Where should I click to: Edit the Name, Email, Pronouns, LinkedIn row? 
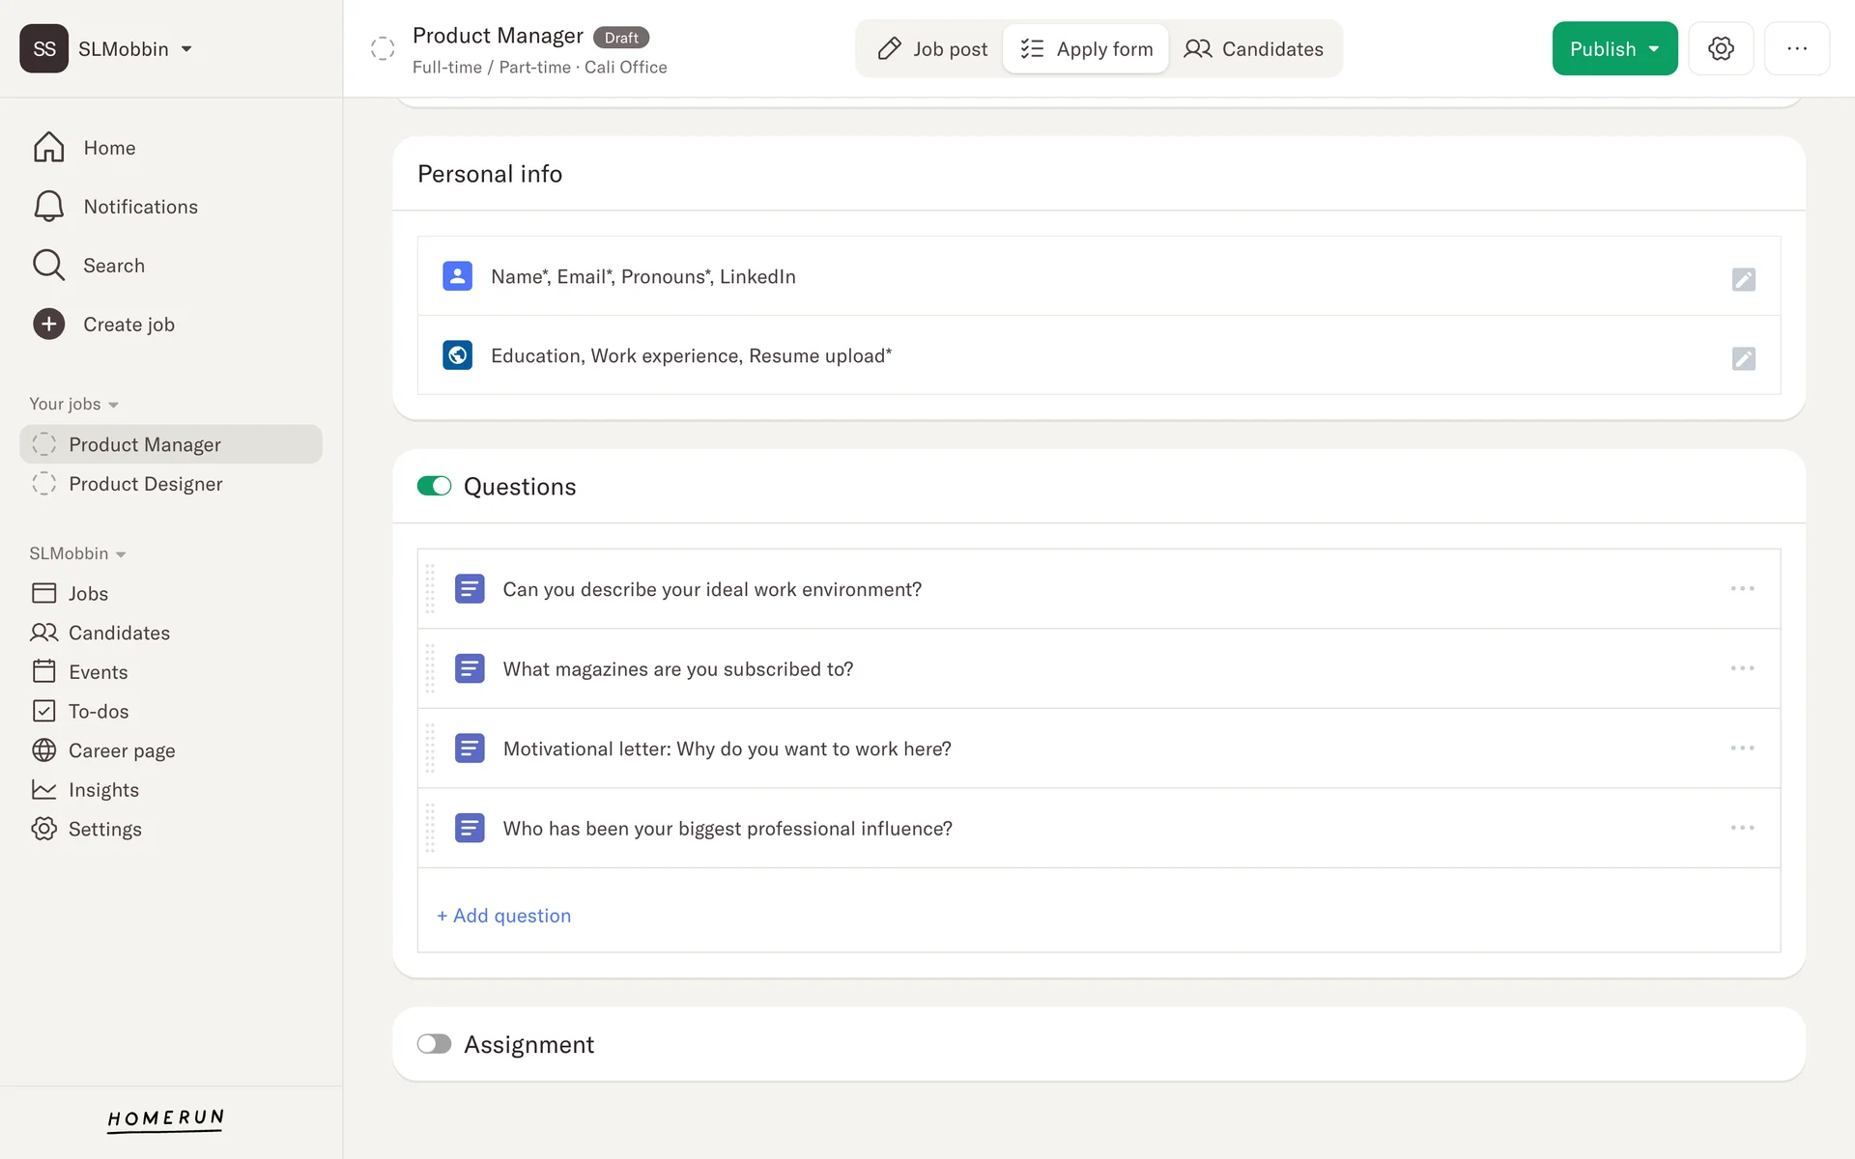(1743, 279)
